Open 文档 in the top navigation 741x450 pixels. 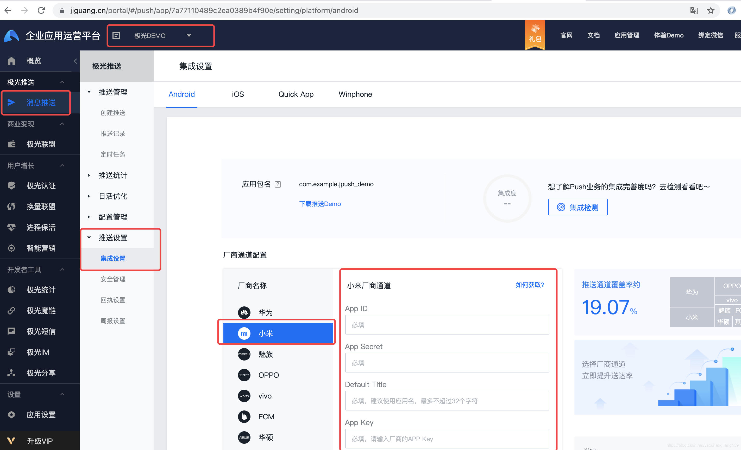(593, 35)
